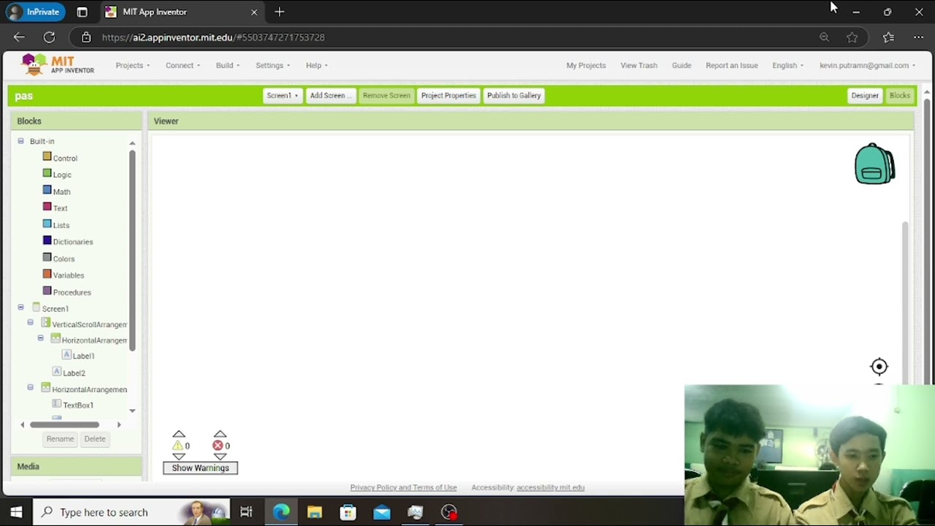Click the yellow warning triangle icon
Image resolution: width=935 pixels, height=526 pixels.
[178, 446]
